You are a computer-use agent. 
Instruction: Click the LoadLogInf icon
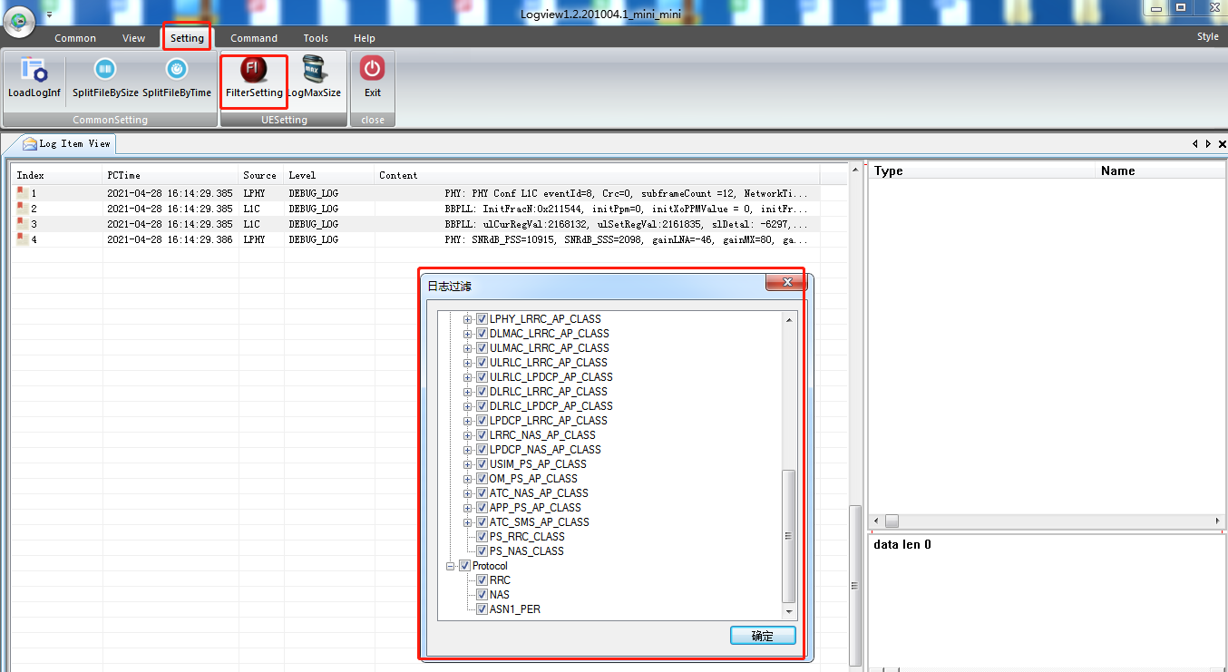(x=34, y=71)
